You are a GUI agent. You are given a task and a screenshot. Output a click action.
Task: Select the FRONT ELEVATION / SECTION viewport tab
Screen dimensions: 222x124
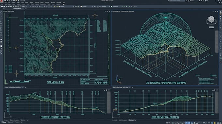[x=13, y=87]
